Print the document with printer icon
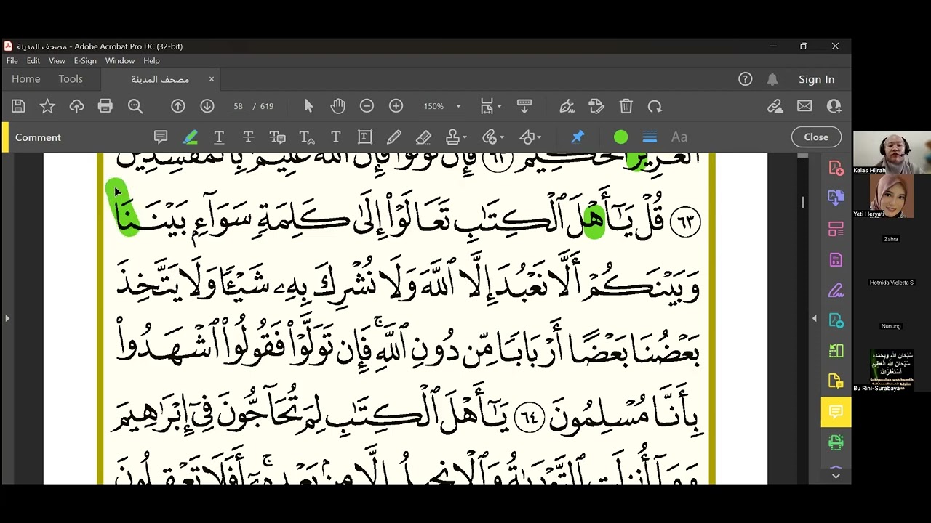931x523 pixels. tap(105, 106)
